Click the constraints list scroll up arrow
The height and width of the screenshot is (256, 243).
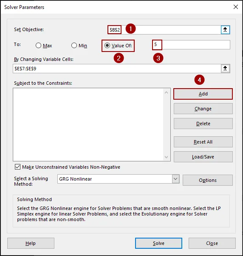coord(166,92)
